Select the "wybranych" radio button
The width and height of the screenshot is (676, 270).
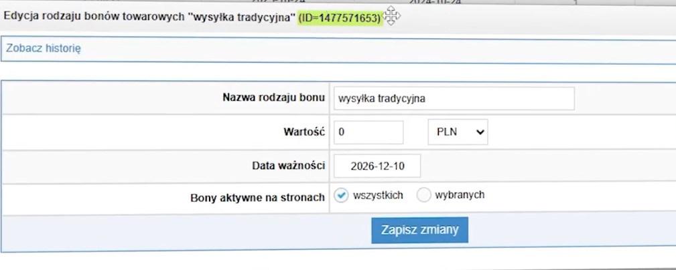[x=424, y=195]
